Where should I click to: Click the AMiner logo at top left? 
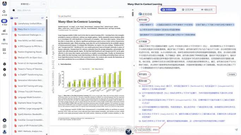point(5,4)
